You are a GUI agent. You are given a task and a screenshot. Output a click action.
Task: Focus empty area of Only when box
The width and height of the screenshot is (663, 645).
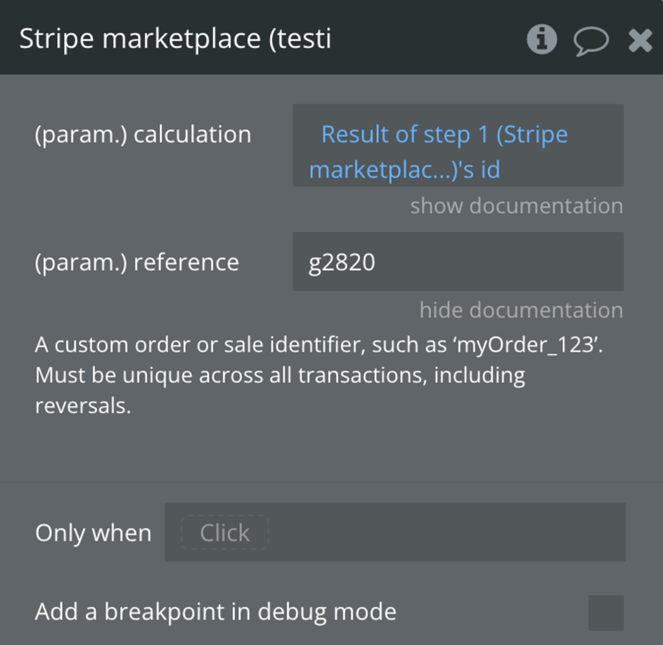[446, 532]
